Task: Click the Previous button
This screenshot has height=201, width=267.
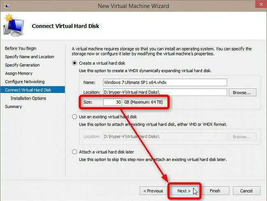Action: (153, 191)
